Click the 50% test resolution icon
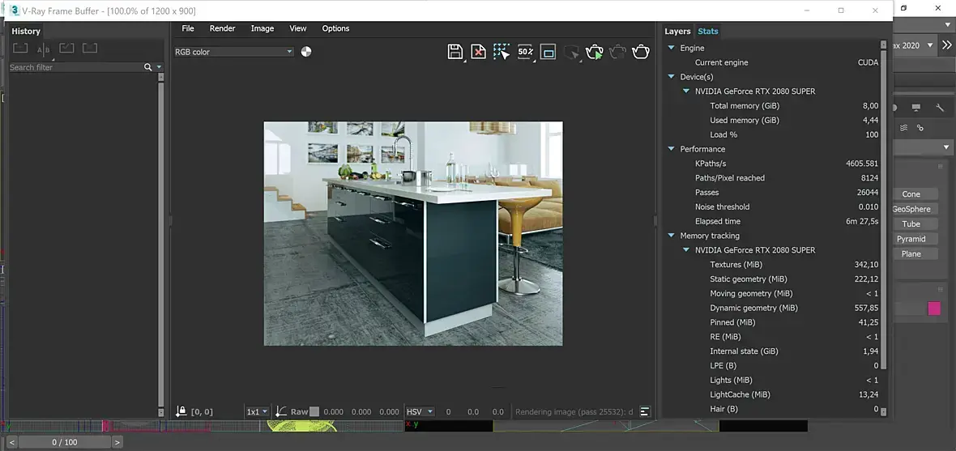 [525, 52]
